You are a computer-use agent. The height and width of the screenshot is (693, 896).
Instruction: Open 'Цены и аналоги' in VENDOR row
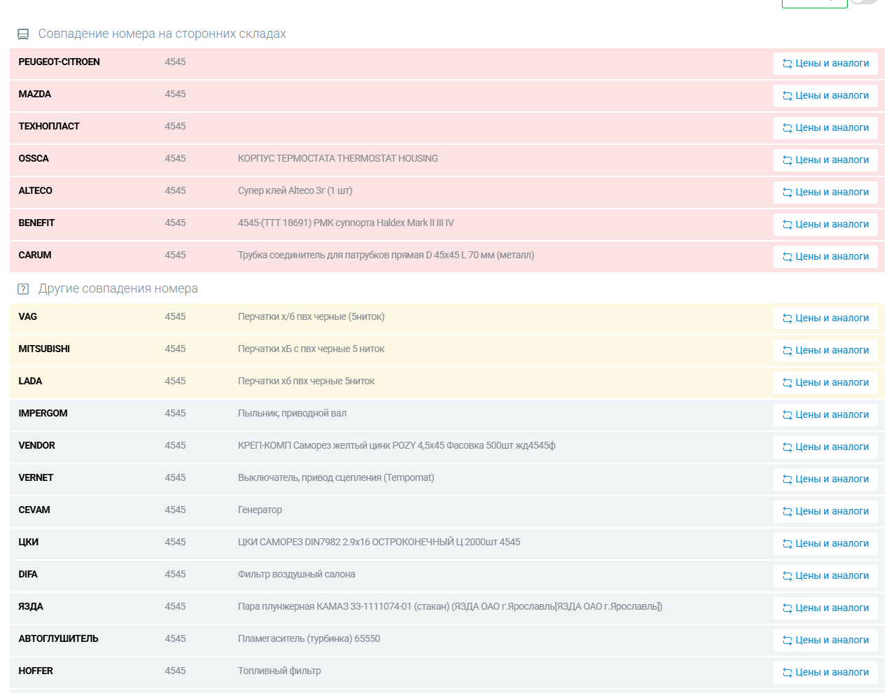pos(825,447)
